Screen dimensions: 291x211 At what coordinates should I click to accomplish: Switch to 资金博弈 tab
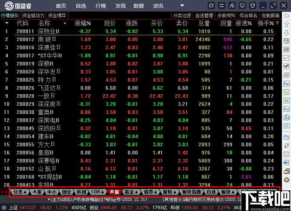(57, 15)
